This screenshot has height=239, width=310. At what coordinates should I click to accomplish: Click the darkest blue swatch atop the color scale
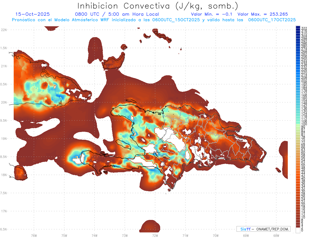click(x=298, y=27)
